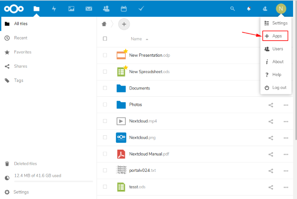Viewport: 297px width, 199px height.
Task: Click the search magnifier icon
Action: (x=233, y=8)
